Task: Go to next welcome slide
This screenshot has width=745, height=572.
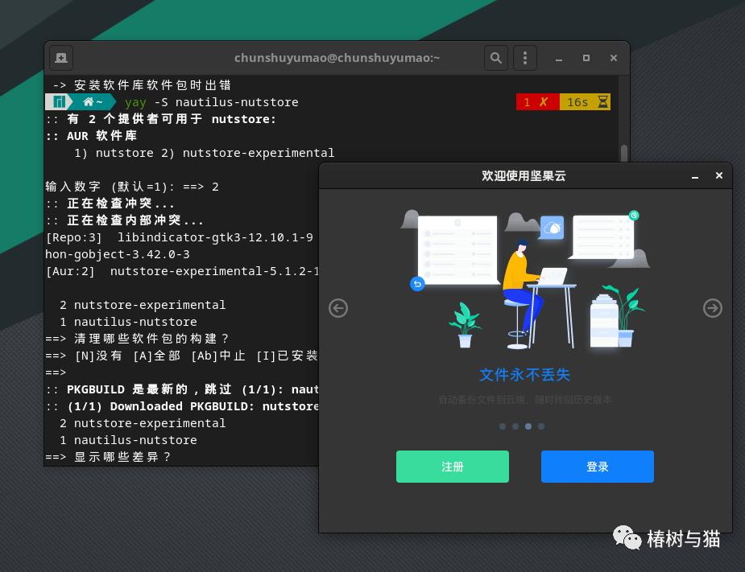Action: 713,308
